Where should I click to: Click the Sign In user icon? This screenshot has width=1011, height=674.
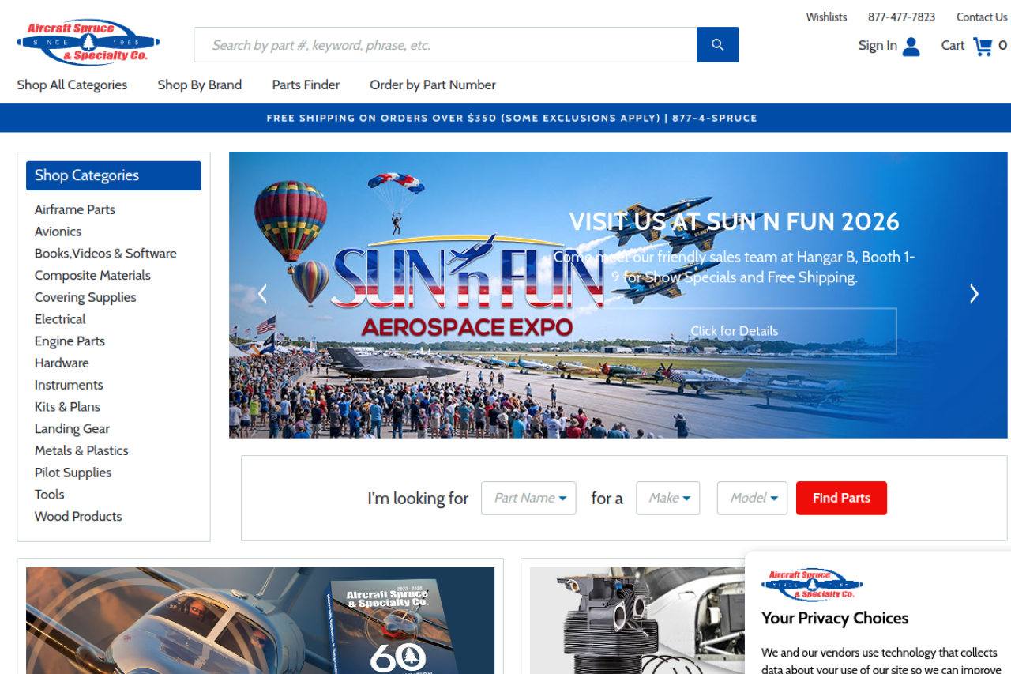(x=911, y=46)
